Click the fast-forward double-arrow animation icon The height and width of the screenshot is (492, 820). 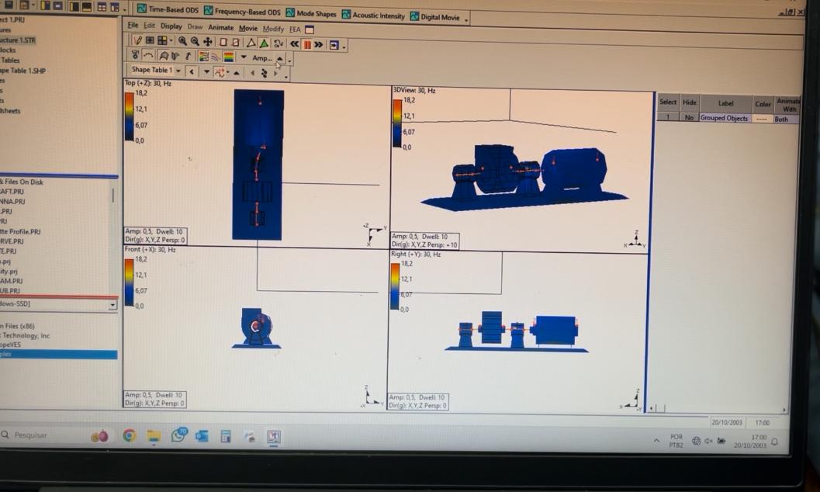318,45
